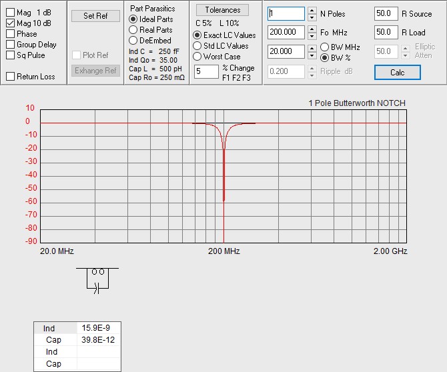Click the R Source input field

point(386,14)
